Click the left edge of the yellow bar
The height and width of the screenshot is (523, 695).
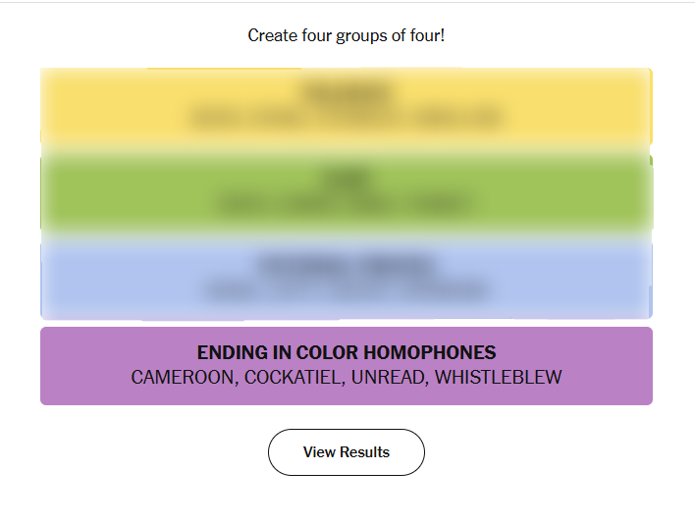coord(47,107)
